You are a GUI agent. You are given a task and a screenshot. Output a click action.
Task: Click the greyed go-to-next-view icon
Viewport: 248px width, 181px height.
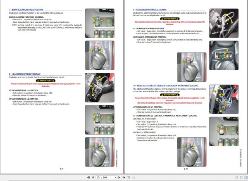click(x=134, y=178)
